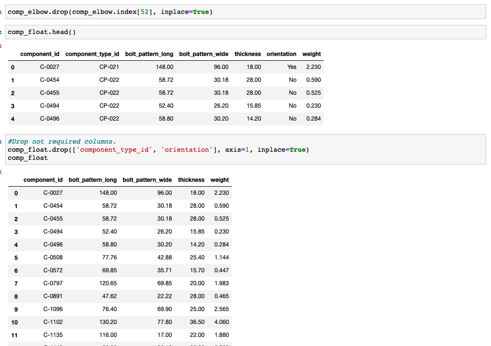
Task: Click the 130.20 bolt_pattern_long value
Action: pos(108,322)
